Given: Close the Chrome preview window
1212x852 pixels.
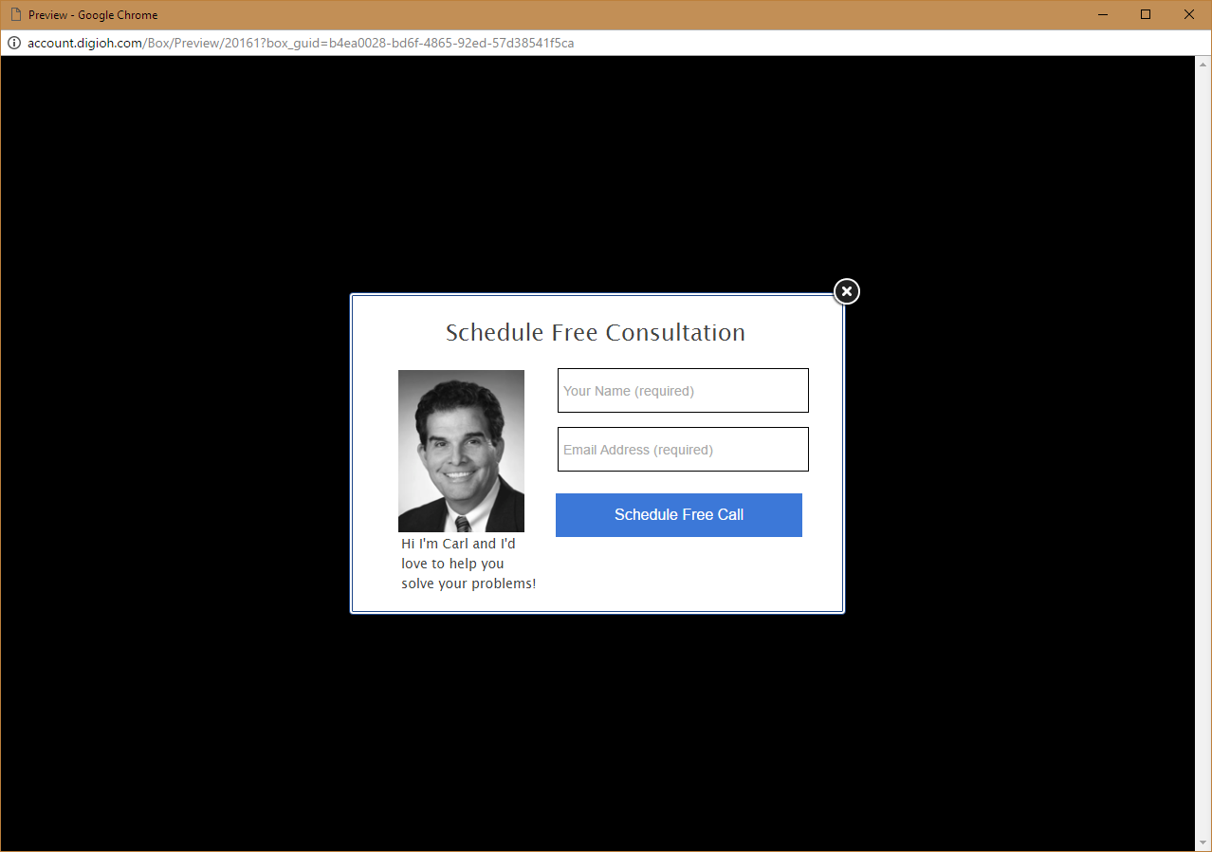Looking at the screenshot, I should [1189, 14].
